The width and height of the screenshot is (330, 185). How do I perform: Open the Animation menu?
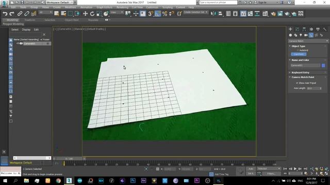point(86,7)
